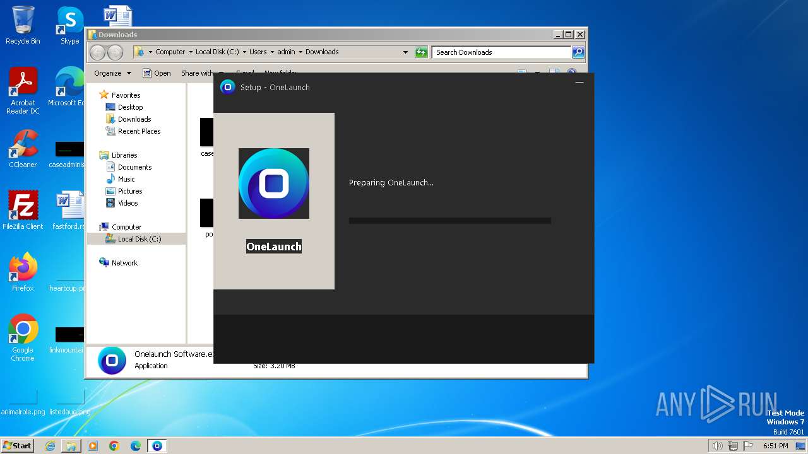The height and width of the screenshot is (454, 808).
Task: Open FileZilla Client desktop shortcut
Action: pyautogui.click(x=23, y=211)
